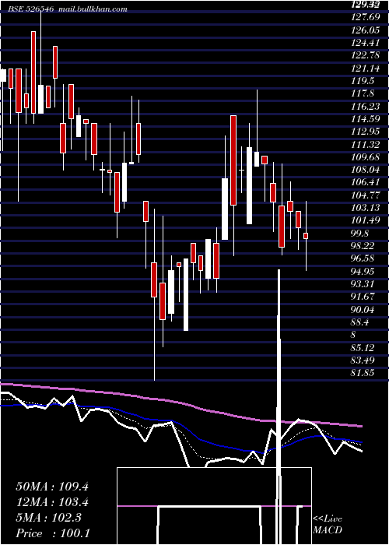Click the 117.8 price label
Image resolution: width=389 pixels, height=545 pixels.
[x=363, y=93]
